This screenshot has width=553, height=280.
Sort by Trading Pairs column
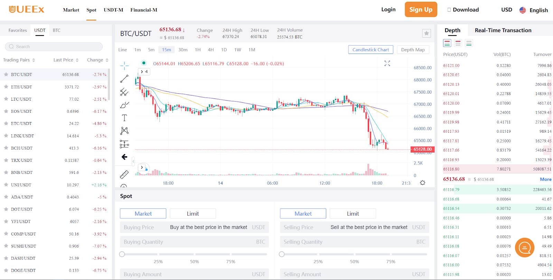tap(19, 60)
